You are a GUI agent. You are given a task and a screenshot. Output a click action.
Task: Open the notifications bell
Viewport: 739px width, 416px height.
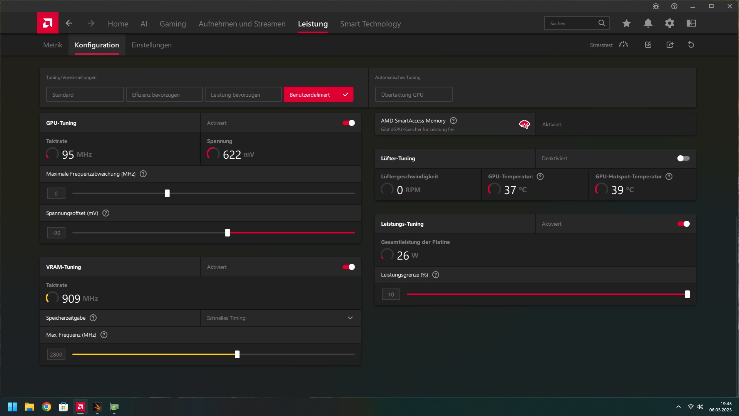(648, 23)
